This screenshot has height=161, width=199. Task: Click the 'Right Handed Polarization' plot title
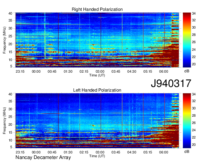[x=97, y=9]
